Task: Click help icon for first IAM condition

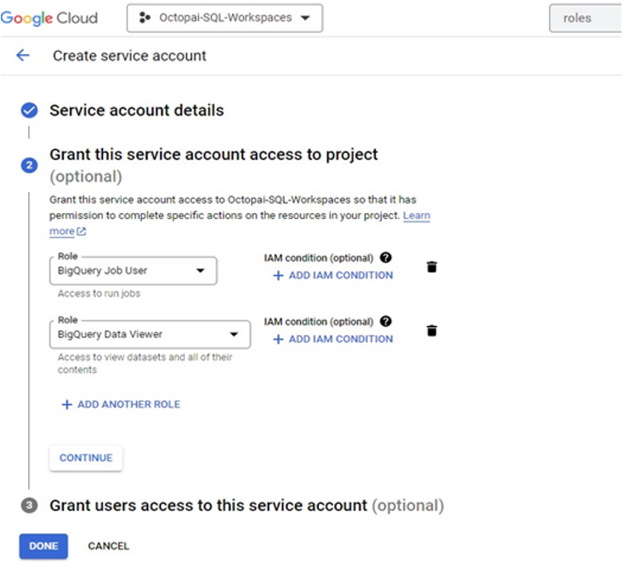Action: tap(386, 257)
